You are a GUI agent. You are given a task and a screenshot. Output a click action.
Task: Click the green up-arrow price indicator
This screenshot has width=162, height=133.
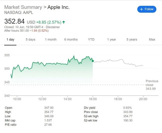point(64,22)
